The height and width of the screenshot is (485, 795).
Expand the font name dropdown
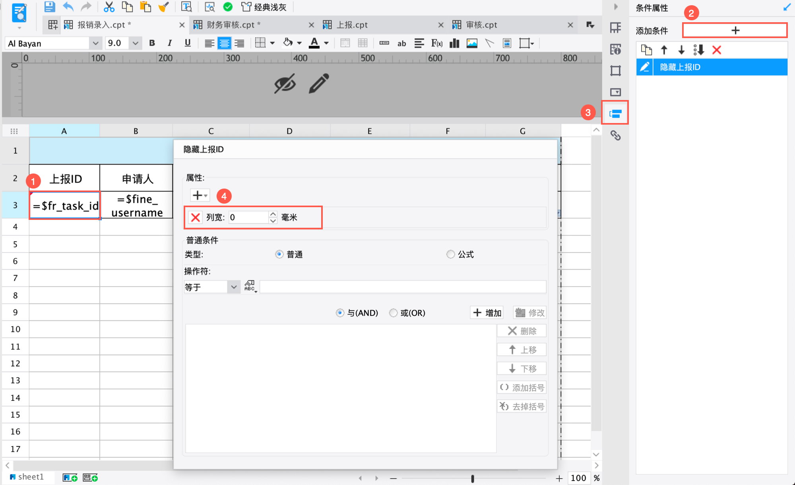95,43
